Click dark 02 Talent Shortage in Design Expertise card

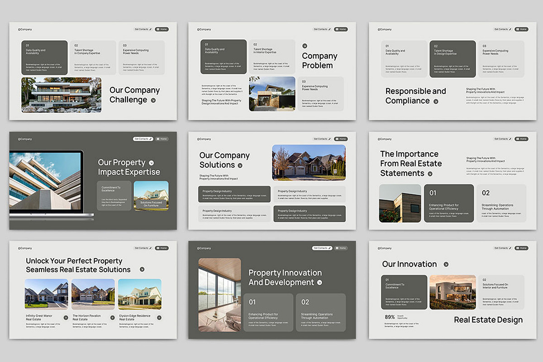(x=452, y=59)
